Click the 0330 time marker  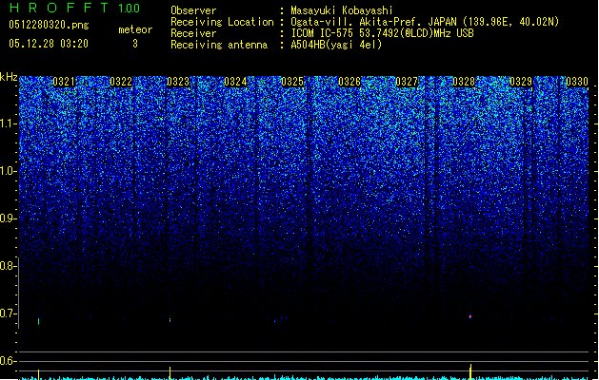pos(577,82)
